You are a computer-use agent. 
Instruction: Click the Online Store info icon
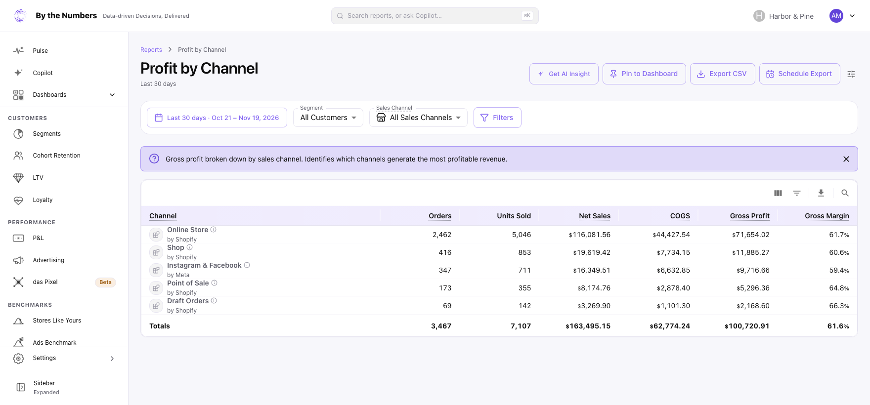pos(214,230)
